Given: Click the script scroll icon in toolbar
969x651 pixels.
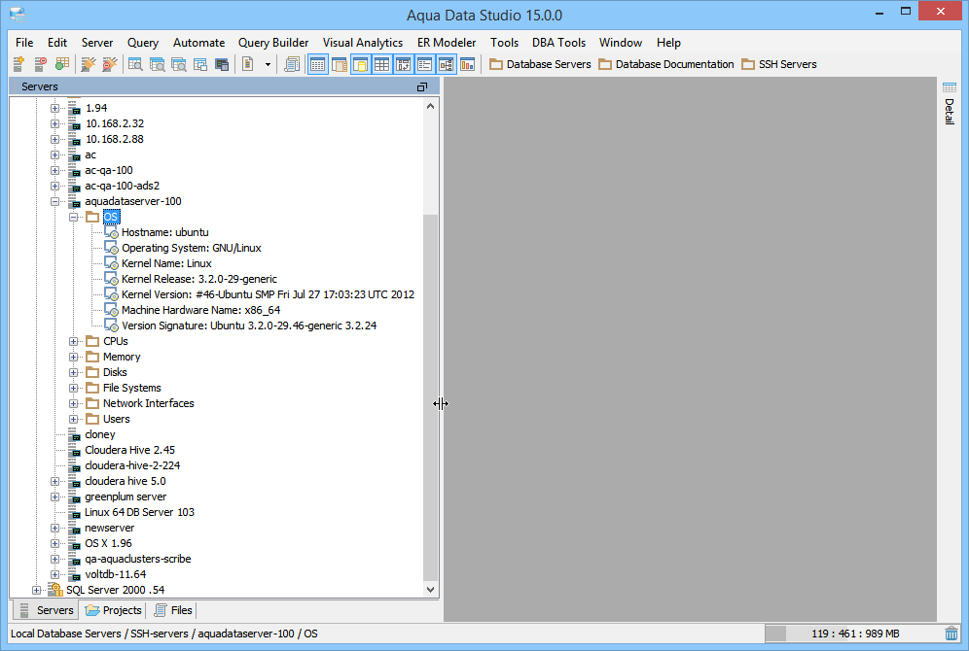Looking at the screenshot, I should pos(292,64).
